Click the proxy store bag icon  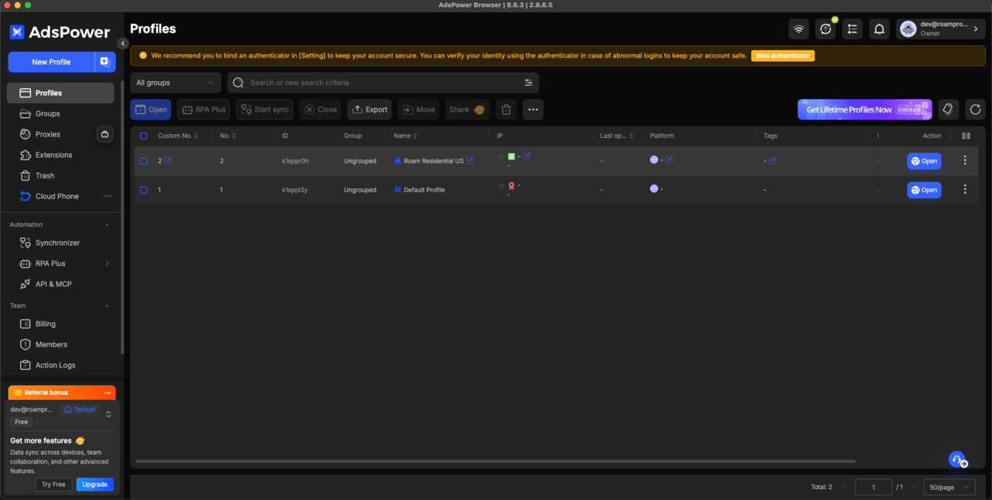105,134
